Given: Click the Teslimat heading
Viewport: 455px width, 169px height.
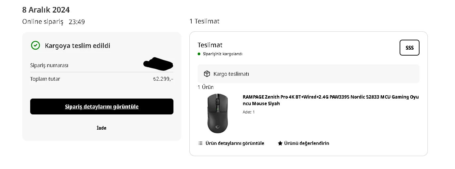Looking at the screenshot, I should click(210, 45).
